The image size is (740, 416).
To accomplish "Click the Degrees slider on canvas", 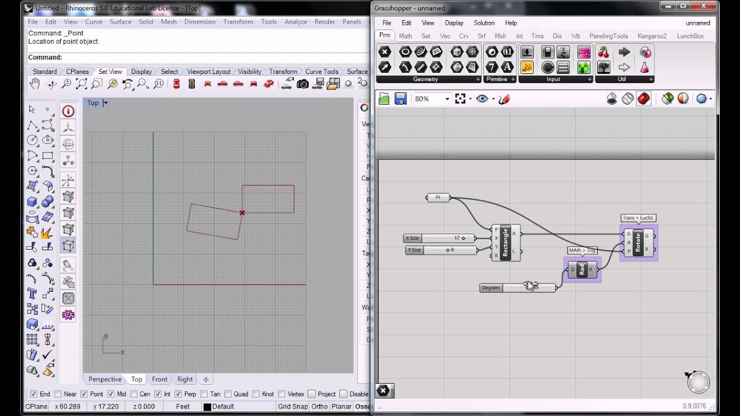I will [x=518, y=288].
